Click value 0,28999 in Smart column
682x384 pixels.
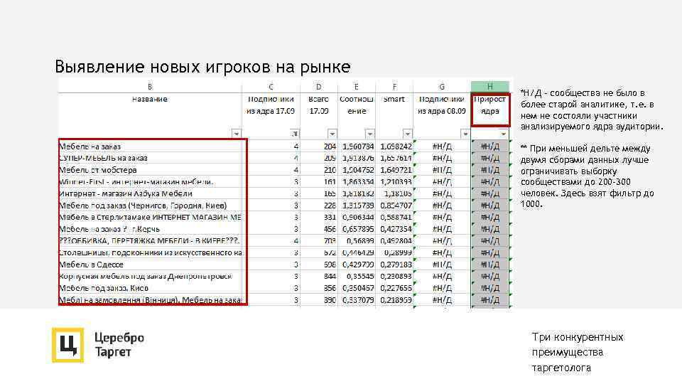398,252
